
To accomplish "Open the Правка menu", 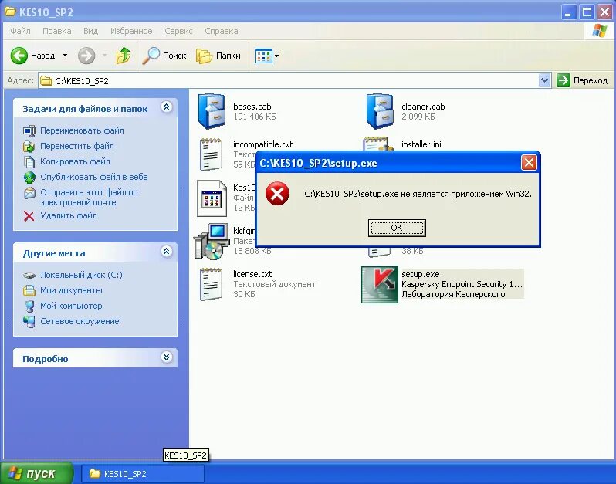I will pyautogui.click(x=57, y=31).
